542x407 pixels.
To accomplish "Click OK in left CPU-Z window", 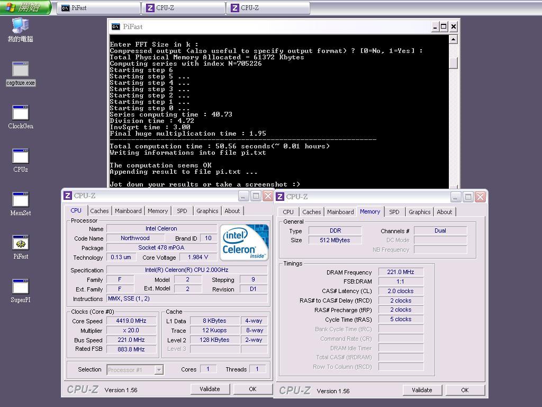I will 252,389.
